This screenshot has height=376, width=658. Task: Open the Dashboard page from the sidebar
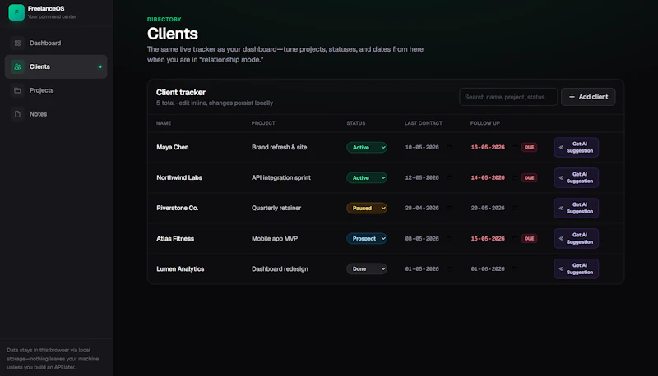(x=56, y=44)
